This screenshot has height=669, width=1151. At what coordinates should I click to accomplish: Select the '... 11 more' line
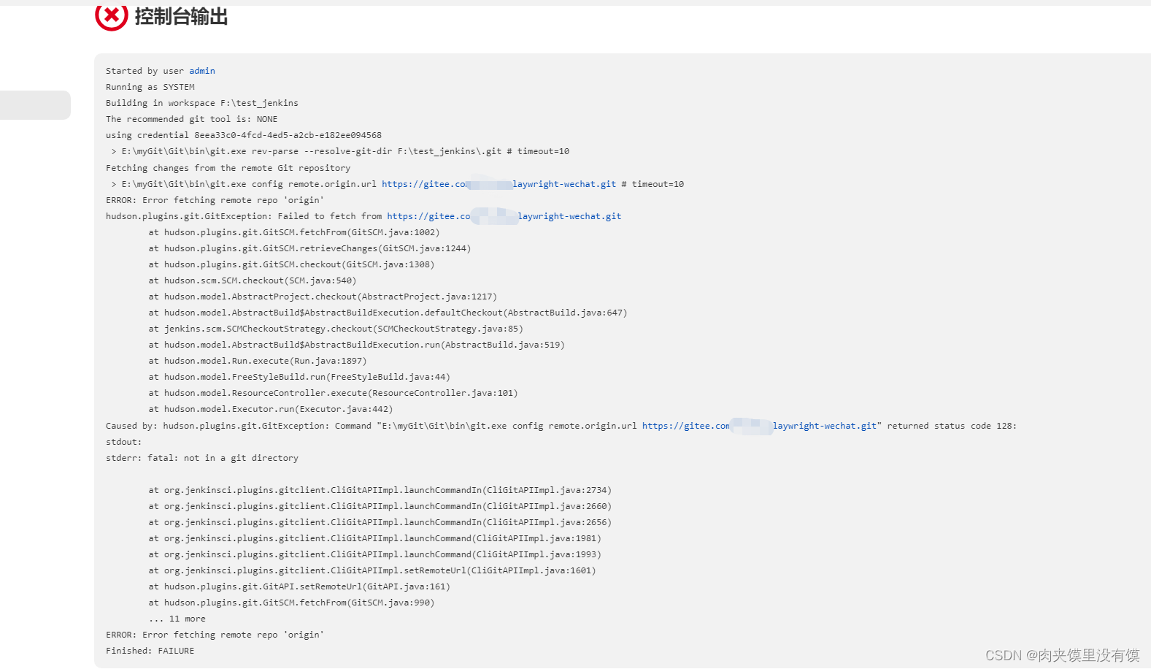177,619
